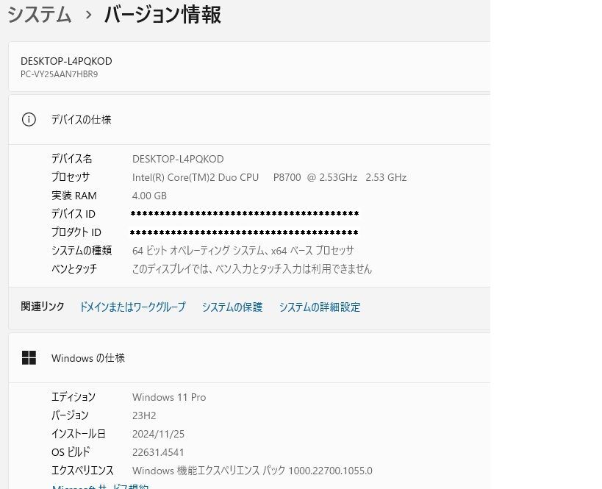The width and height of the screenshot is (602, 489).
Task: Select the ペンとタッチ value text
Action: tap(252, 268)
